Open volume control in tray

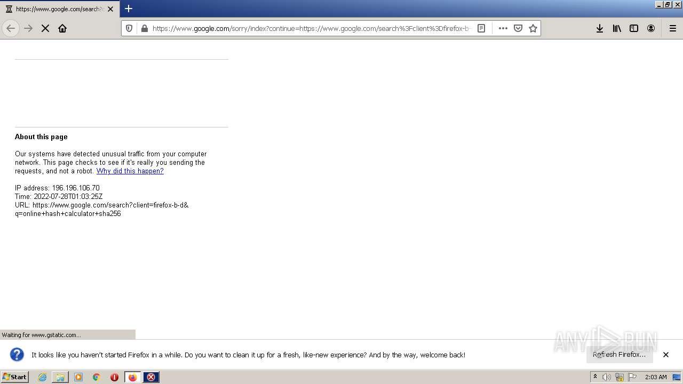point(607,377)
